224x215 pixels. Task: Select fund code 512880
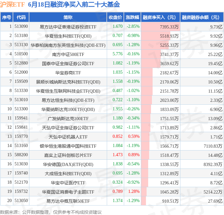[21, 63]
